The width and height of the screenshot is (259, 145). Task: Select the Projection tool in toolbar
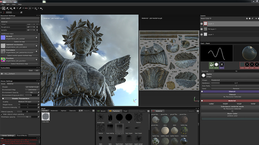pos(11,8)
